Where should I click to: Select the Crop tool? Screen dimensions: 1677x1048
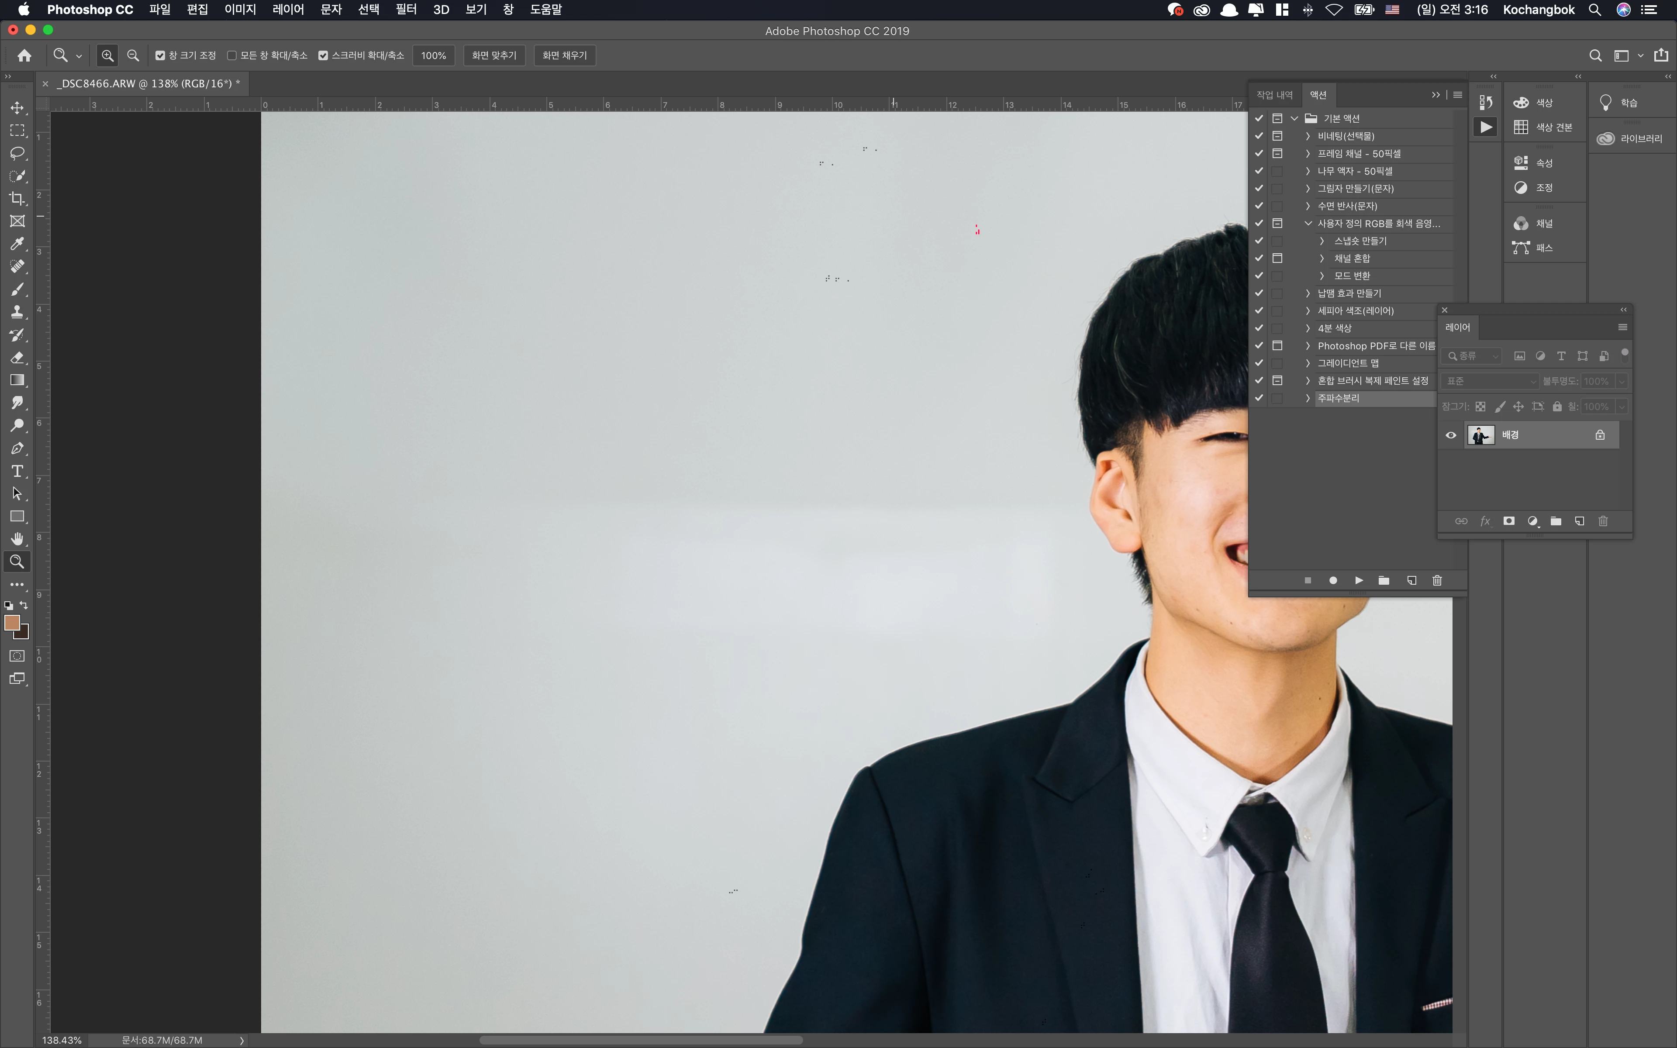pyautogui.click(x=17, y=198)
